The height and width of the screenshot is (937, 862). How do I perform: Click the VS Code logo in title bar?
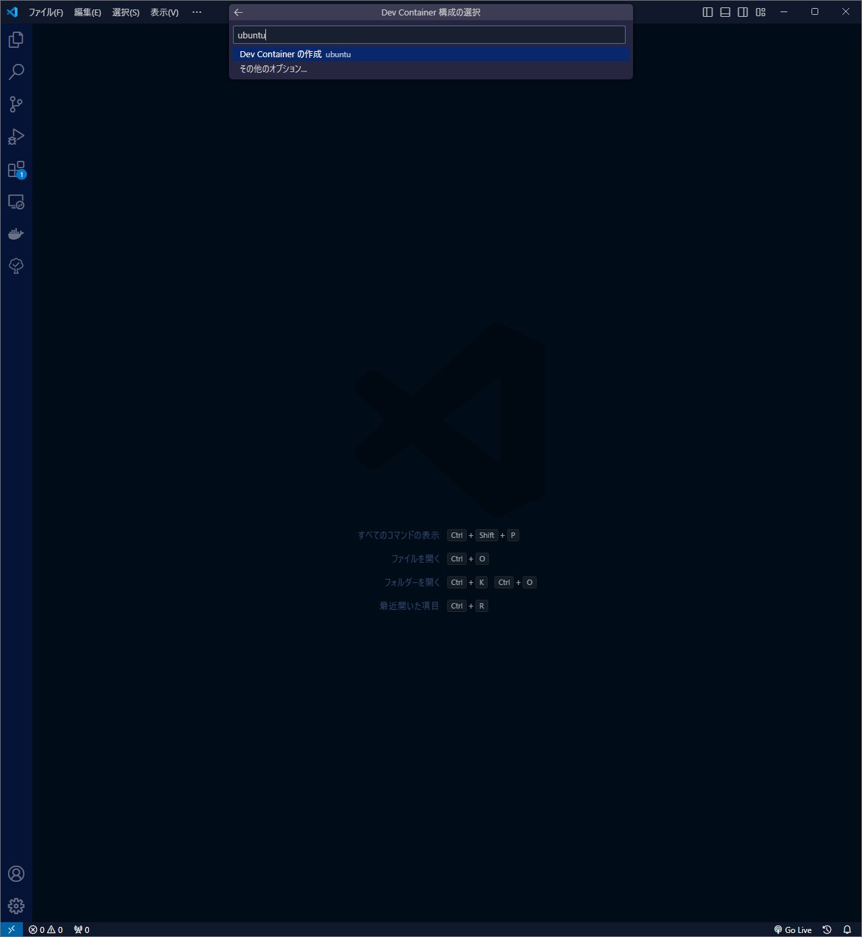tap(12, 12)
